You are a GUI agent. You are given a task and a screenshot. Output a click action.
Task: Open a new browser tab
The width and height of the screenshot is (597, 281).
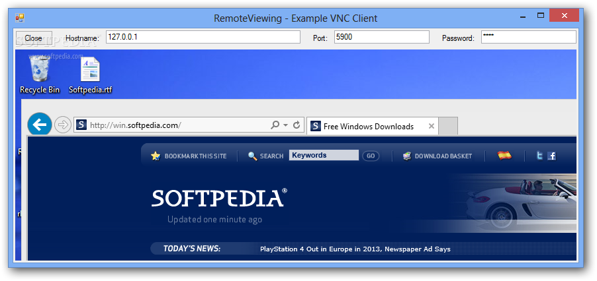[448, 126]
